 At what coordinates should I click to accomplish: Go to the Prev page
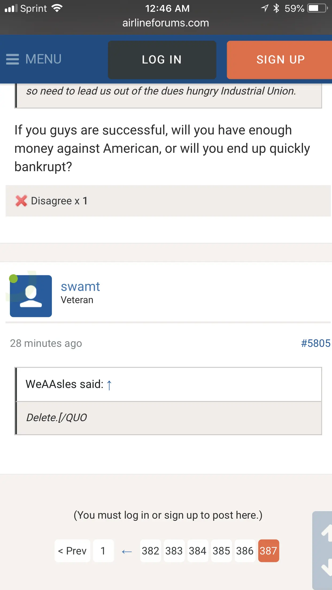tap(72, 551)
